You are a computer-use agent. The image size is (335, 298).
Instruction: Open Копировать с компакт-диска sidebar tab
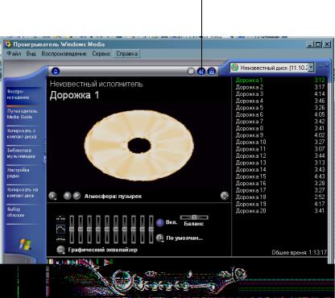tap(23, 134)
